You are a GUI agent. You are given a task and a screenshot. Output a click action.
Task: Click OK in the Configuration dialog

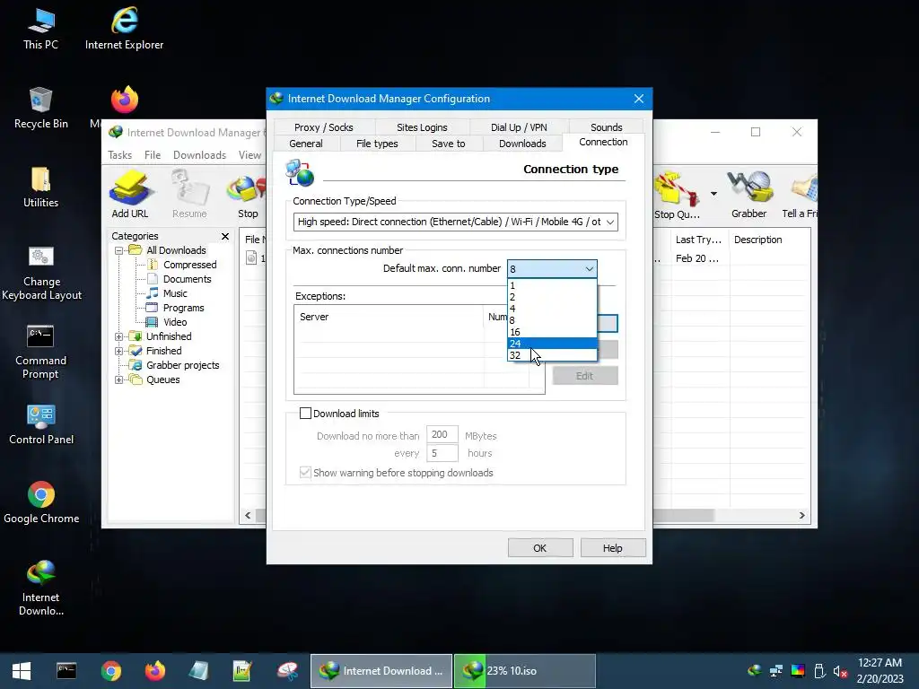[x=539, y=548]
